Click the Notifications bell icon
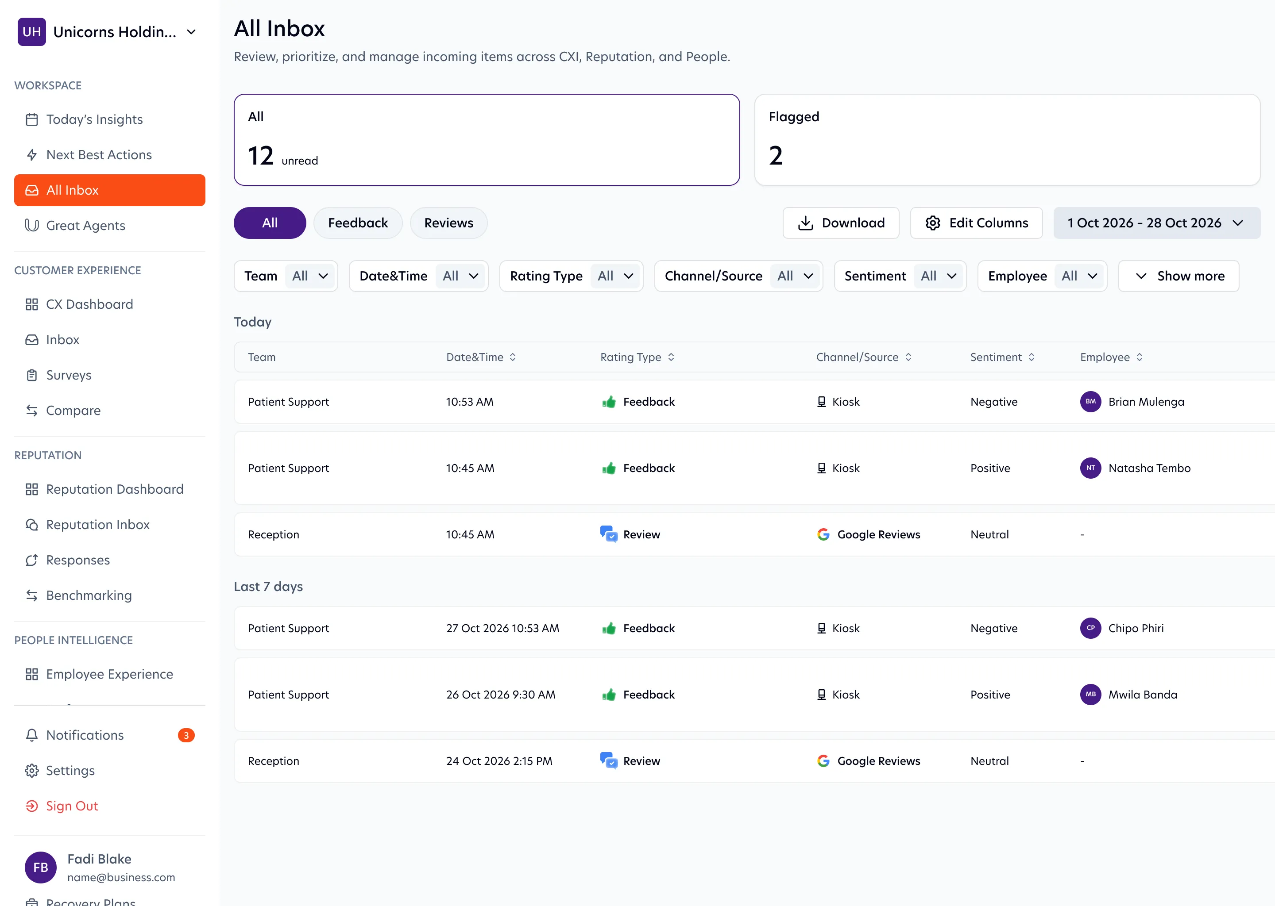Screen dimensions: 1275x906 (32, 735)
